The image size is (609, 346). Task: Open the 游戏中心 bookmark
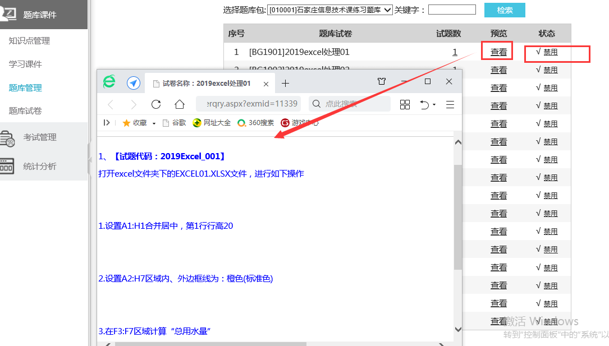(300, 123)
